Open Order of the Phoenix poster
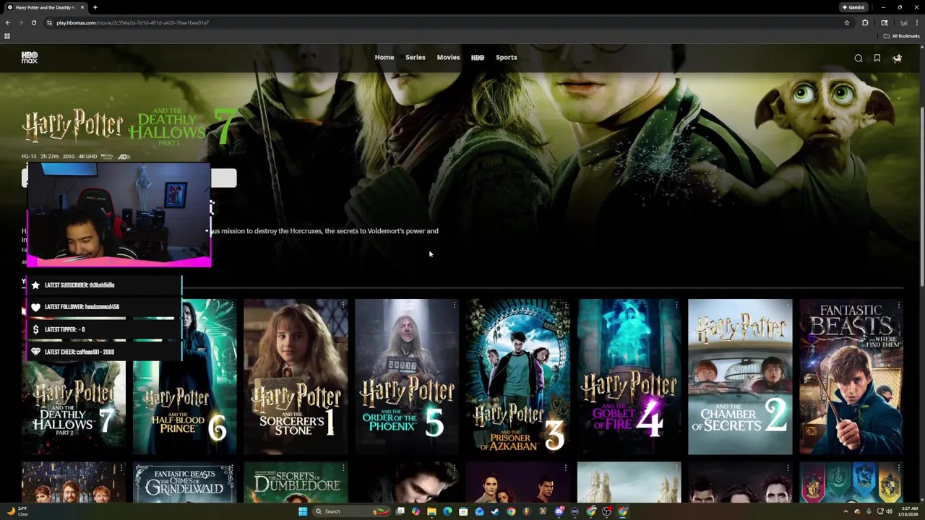Image resolution: width=925 pixels, height=520 pixels. click(x=407, y=377)
